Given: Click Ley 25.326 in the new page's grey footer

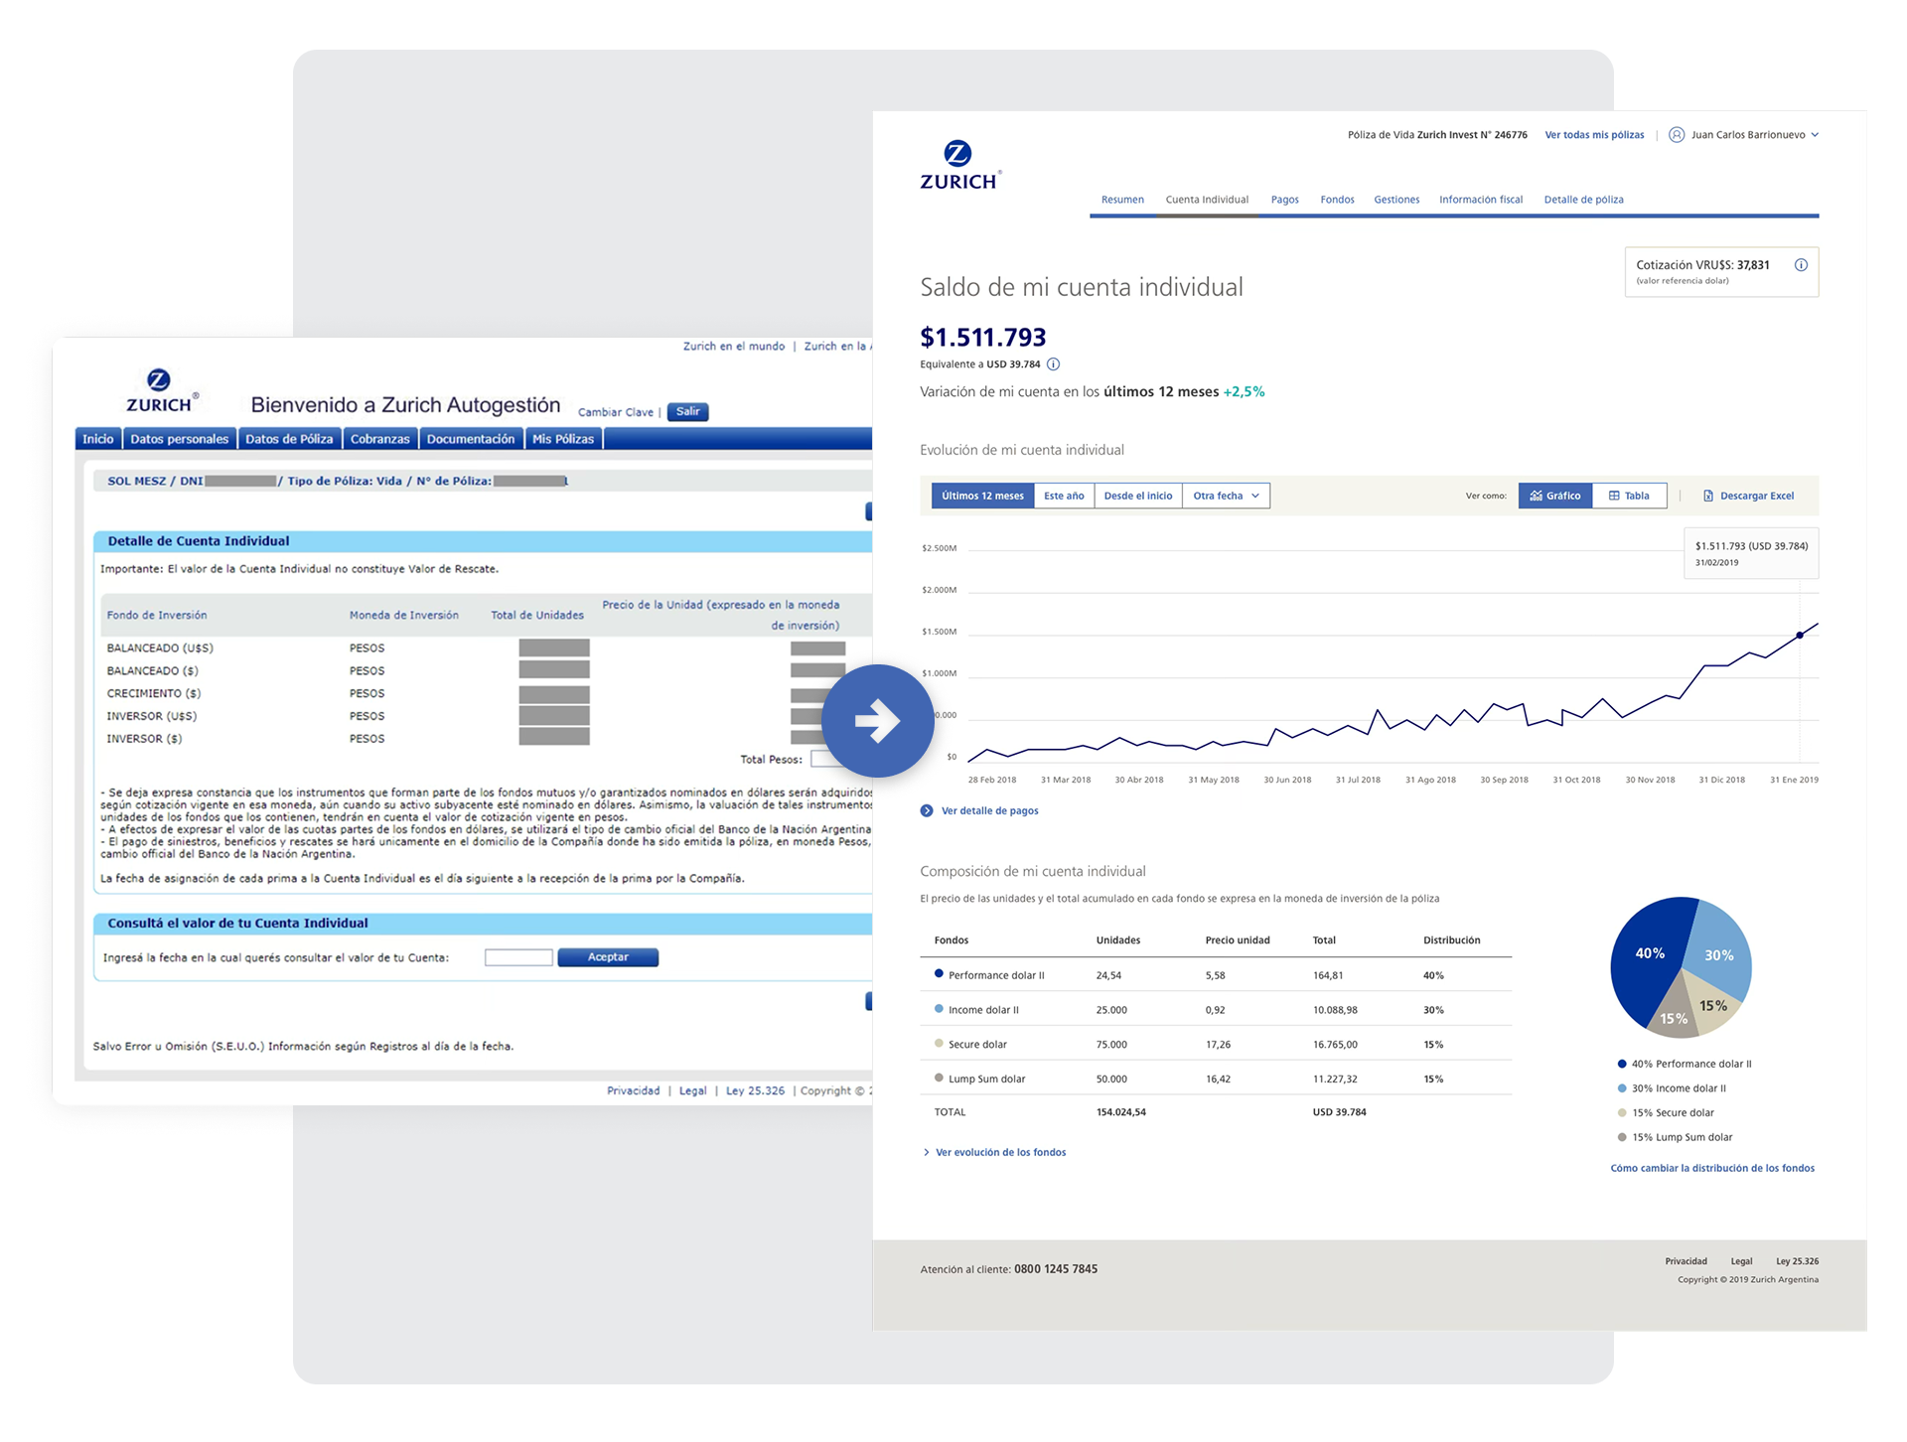Looking at the screenshot, I should tap(1798, 1261).
